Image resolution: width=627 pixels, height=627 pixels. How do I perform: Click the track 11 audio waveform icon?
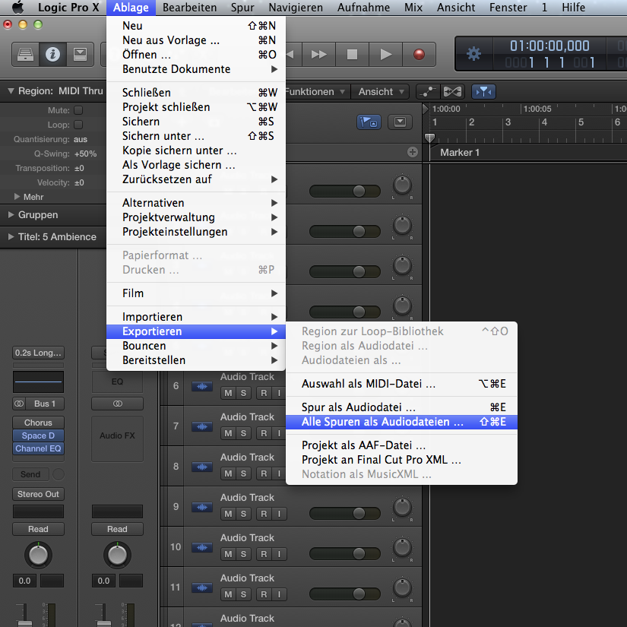click(x=202, y=587)
